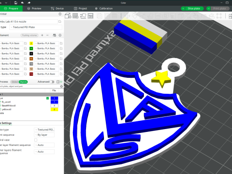Open the Project tab
This screenshot has width=232, height=174.
[80, 9]
